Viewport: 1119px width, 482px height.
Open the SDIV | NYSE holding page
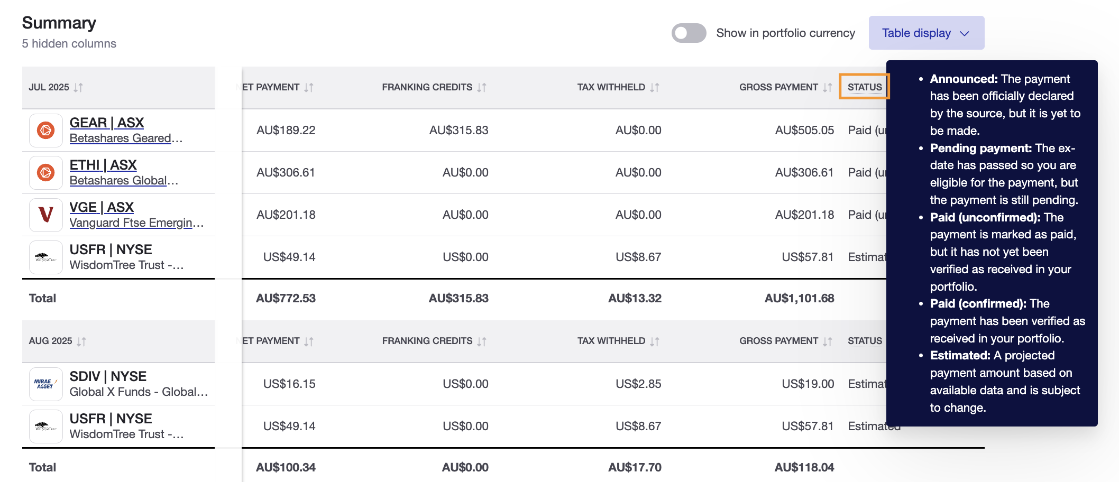pos(108,376)
